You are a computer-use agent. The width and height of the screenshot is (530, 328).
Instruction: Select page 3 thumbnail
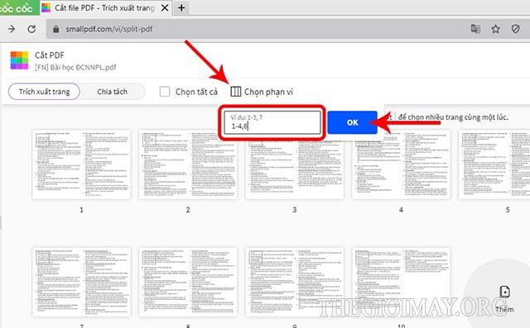[x=295, y=164]
